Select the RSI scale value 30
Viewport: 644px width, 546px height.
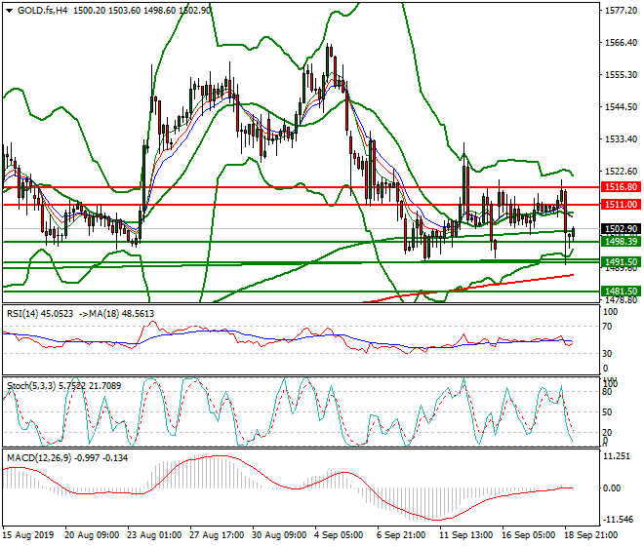(x=608, y=354)
